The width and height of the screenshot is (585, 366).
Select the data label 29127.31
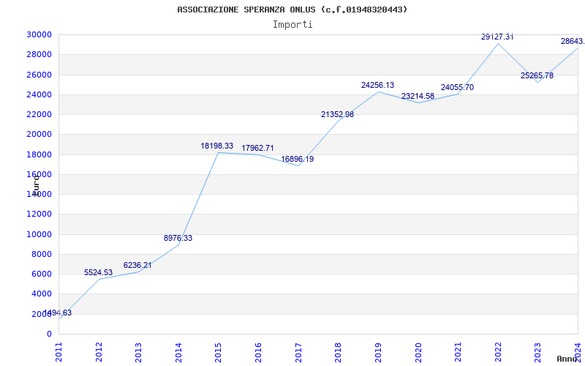497,37
